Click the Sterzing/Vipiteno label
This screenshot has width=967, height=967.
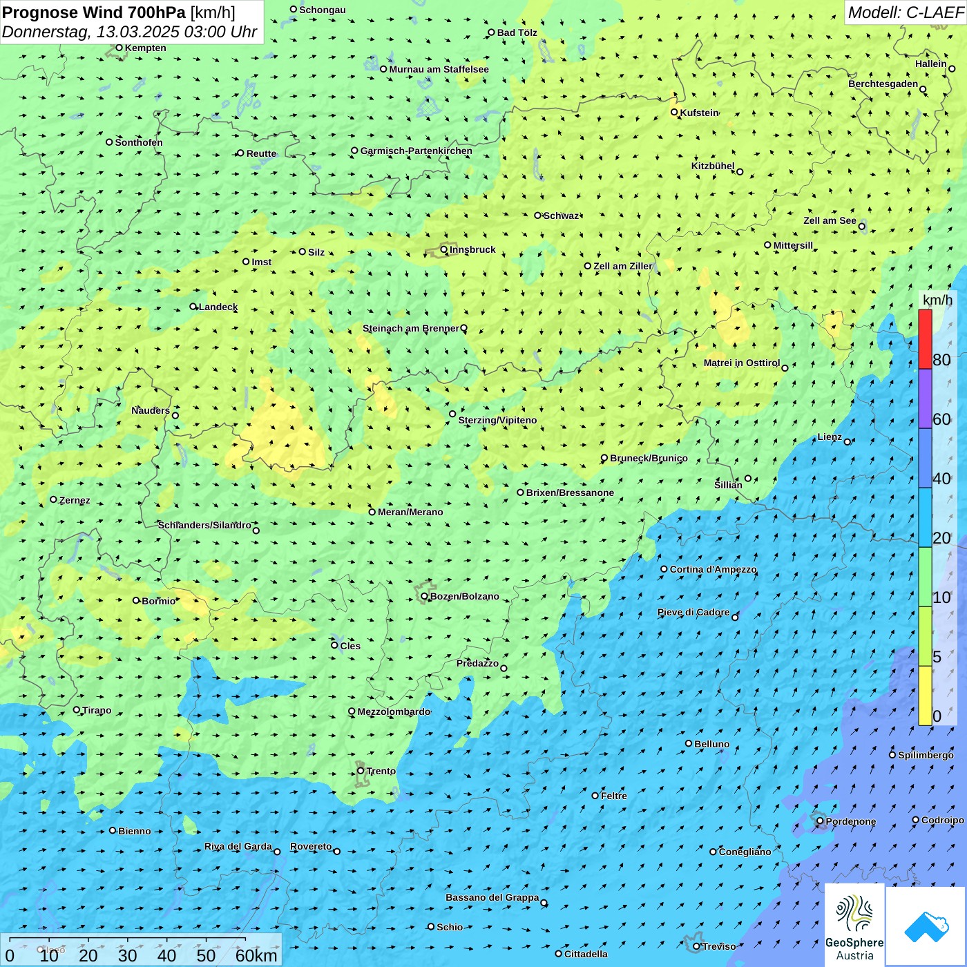pos(497,420)
